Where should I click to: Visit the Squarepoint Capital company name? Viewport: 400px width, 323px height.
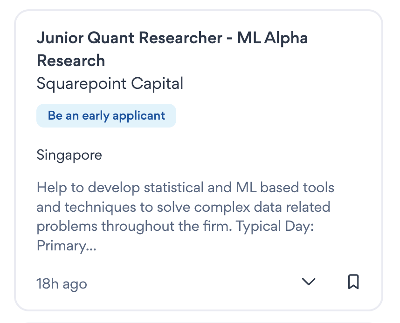click(x=110, y=84)
